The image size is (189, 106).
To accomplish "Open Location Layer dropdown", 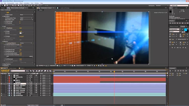I will coord(26,15).
